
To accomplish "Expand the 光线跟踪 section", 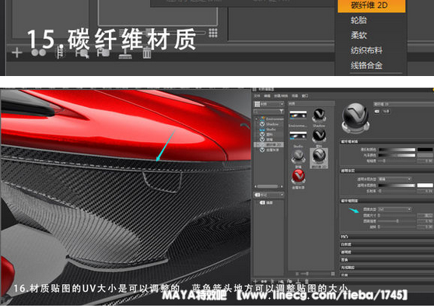I will pyautogui.click(x=387, y=268).
